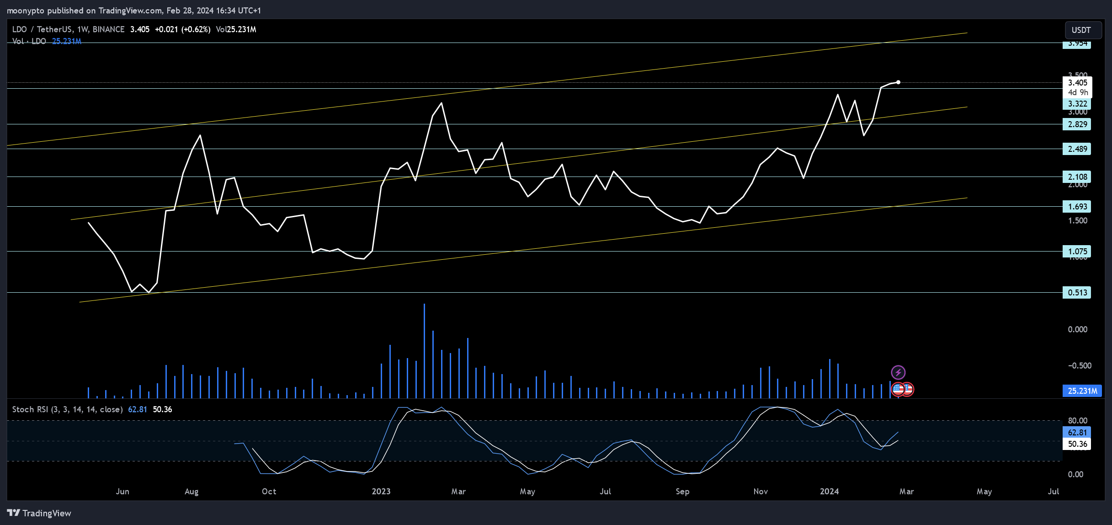1112x525 pixels.
Task: Click the Jun label on time axis
Action: [x=122, y=492]
